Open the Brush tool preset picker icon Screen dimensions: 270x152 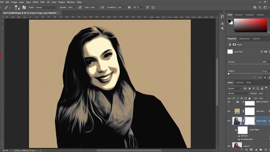click(x=6, y=8)
